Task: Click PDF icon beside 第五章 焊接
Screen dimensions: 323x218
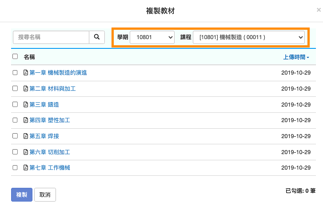Action: pos(25,136)
